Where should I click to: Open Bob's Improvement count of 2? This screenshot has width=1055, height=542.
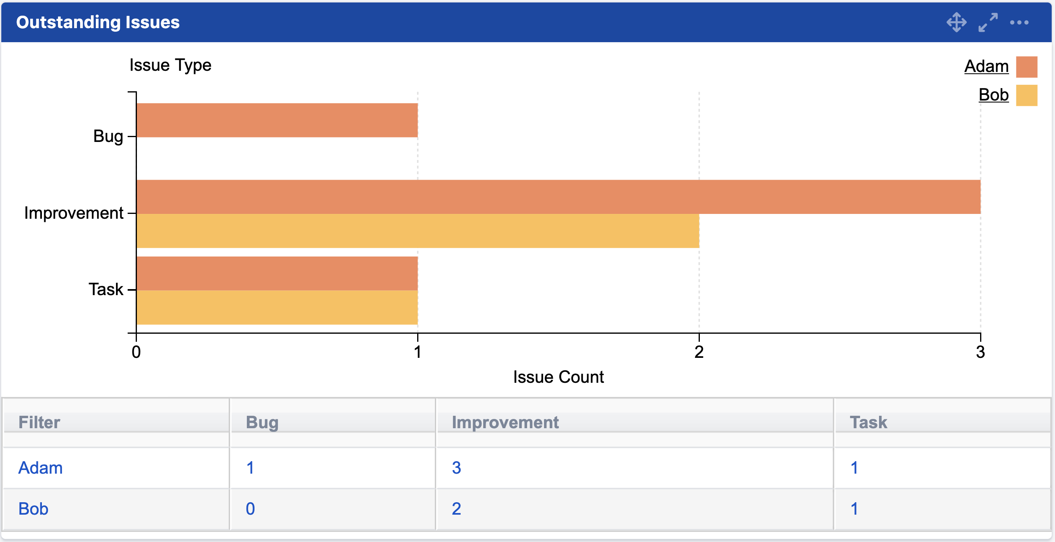(x=456, y=509)
